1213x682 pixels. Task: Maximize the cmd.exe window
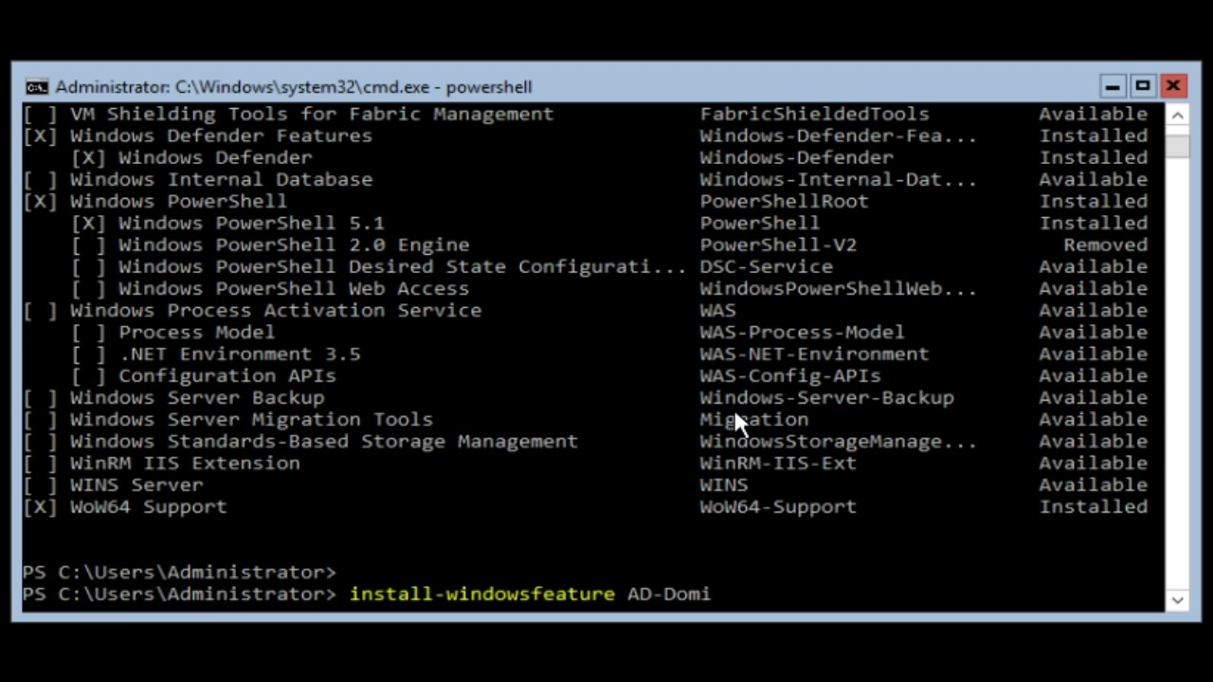[1143, 86]
